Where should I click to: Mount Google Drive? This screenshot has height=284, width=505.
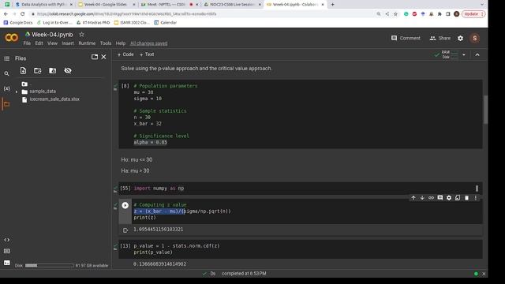53,70
